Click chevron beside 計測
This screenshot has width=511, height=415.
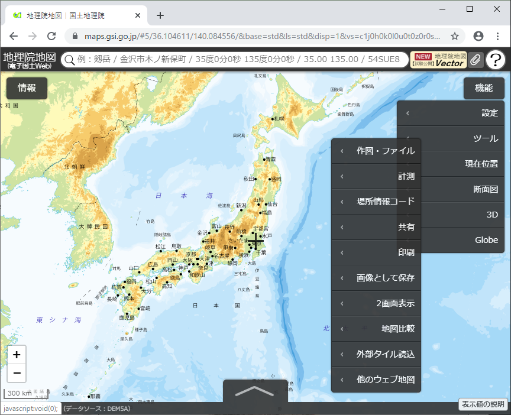[x=342, y=176]
